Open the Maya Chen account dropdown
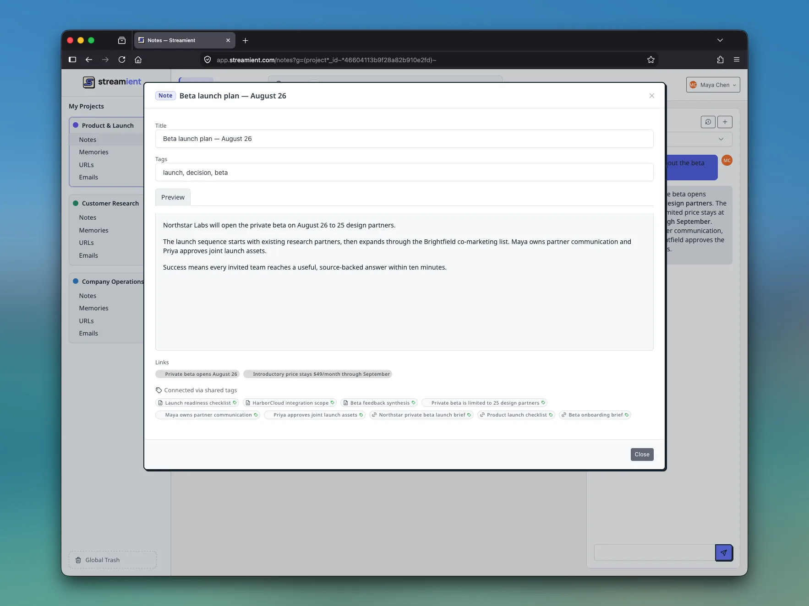 pos(713,85)
